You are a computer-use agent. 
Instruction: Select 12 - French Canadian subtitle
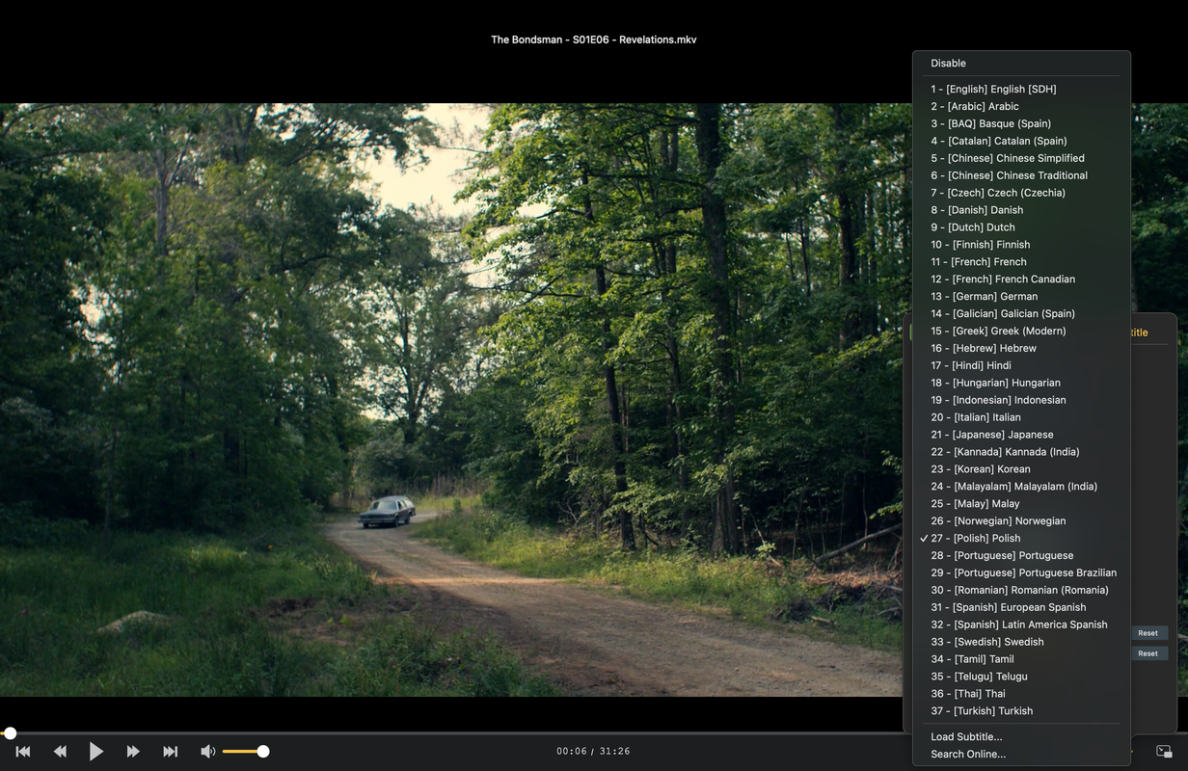(1021, 280)
